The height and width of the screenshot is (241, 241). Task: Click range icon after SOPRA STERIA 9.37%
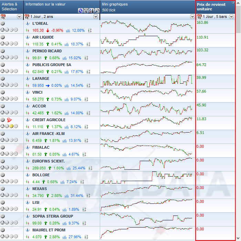click(x=84, y=223)
